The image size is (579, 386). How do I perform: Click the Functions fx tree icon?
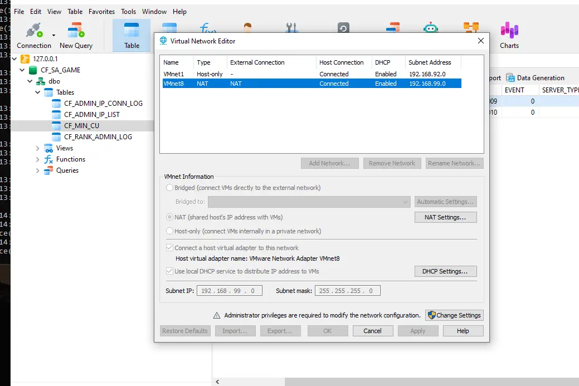coord(48,159)
